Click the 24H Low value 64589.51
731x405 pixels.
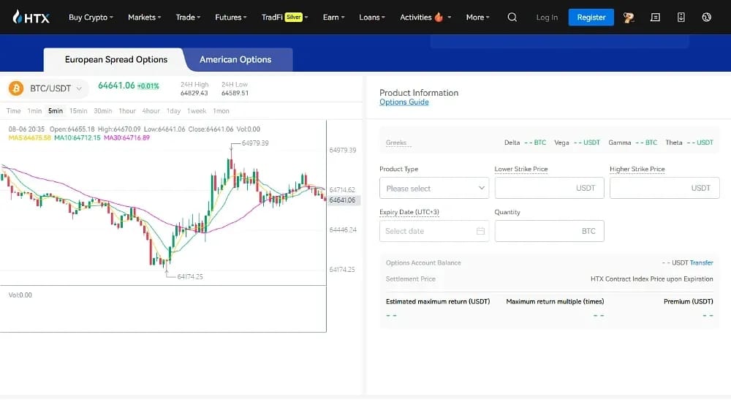click(235, 93)
